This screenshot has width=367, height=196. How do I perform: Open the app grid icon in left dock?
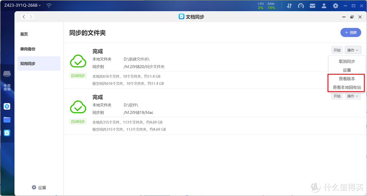(7, 87)
